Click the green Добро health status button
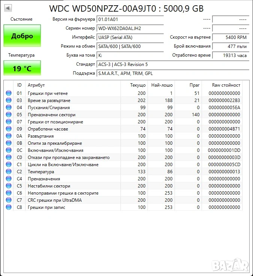Viewport: 253px width, 276px height. tap(22, 36)
